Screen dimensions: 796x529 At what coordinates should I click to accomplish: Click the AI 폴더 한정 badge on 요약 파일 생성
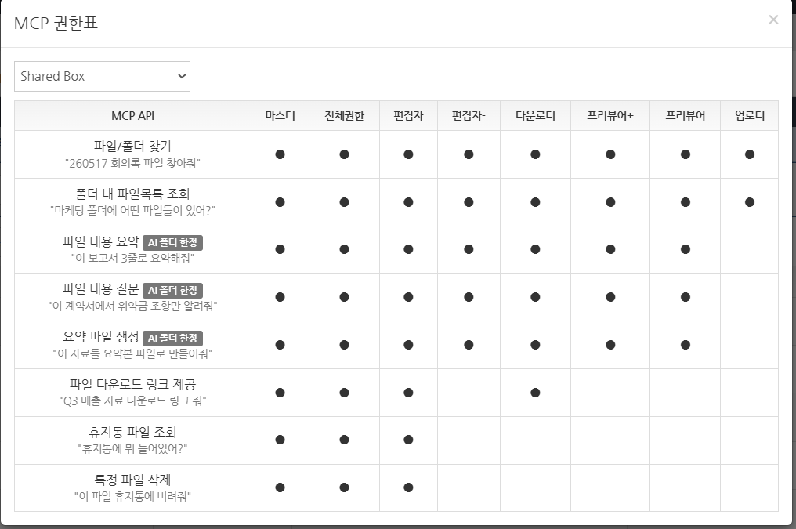(x=172, y=338)
